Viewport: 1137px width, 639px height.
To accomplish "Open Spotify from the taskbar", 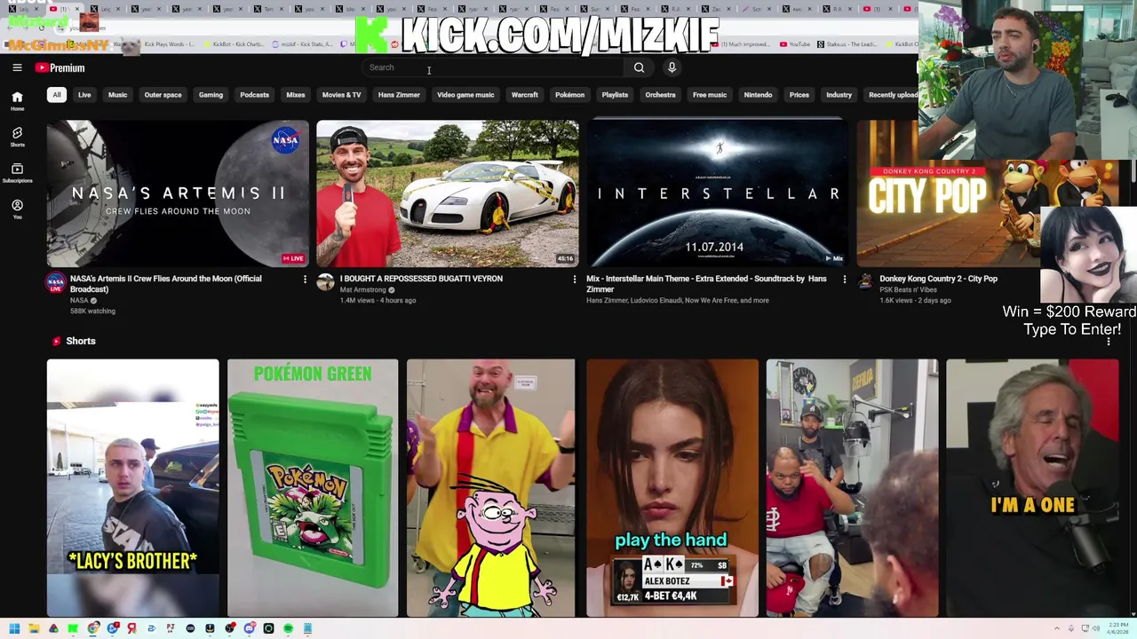I will coord(288,628).
